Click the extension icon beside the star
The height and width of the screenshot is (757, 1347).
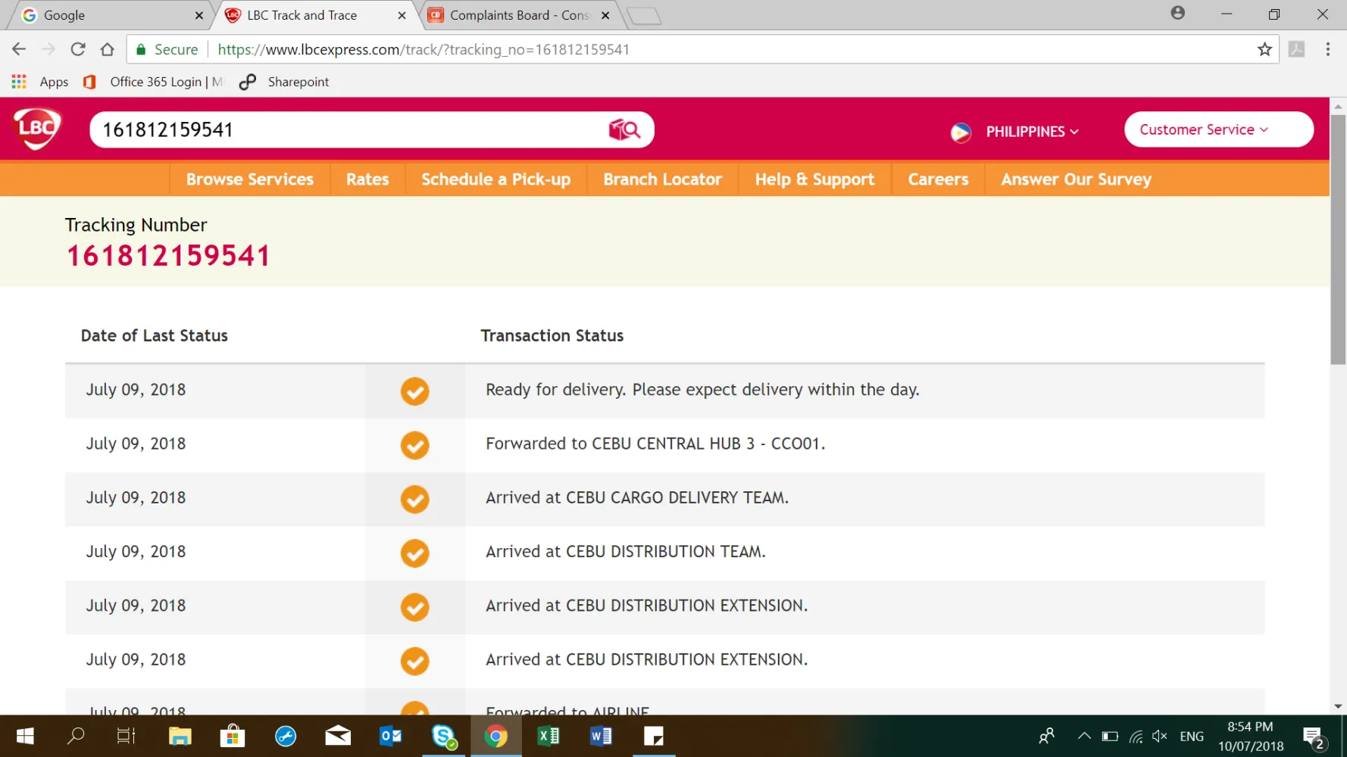click(1297, 49)
